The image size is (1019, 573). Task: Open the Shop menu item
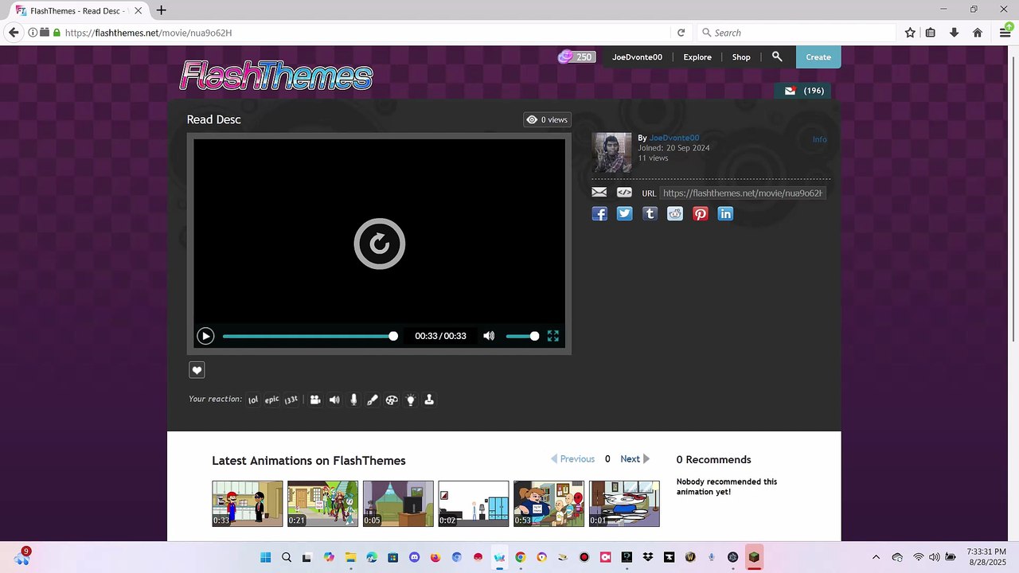(741, 57)
